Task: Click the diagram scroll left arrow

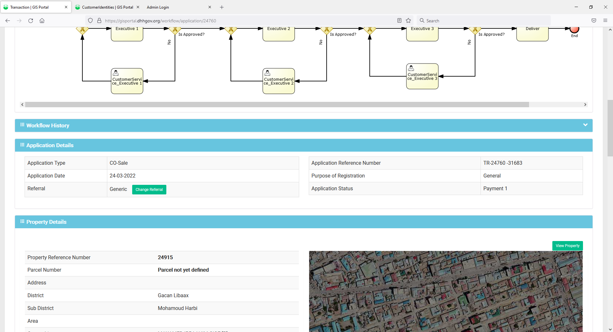Action: (22, 105)
